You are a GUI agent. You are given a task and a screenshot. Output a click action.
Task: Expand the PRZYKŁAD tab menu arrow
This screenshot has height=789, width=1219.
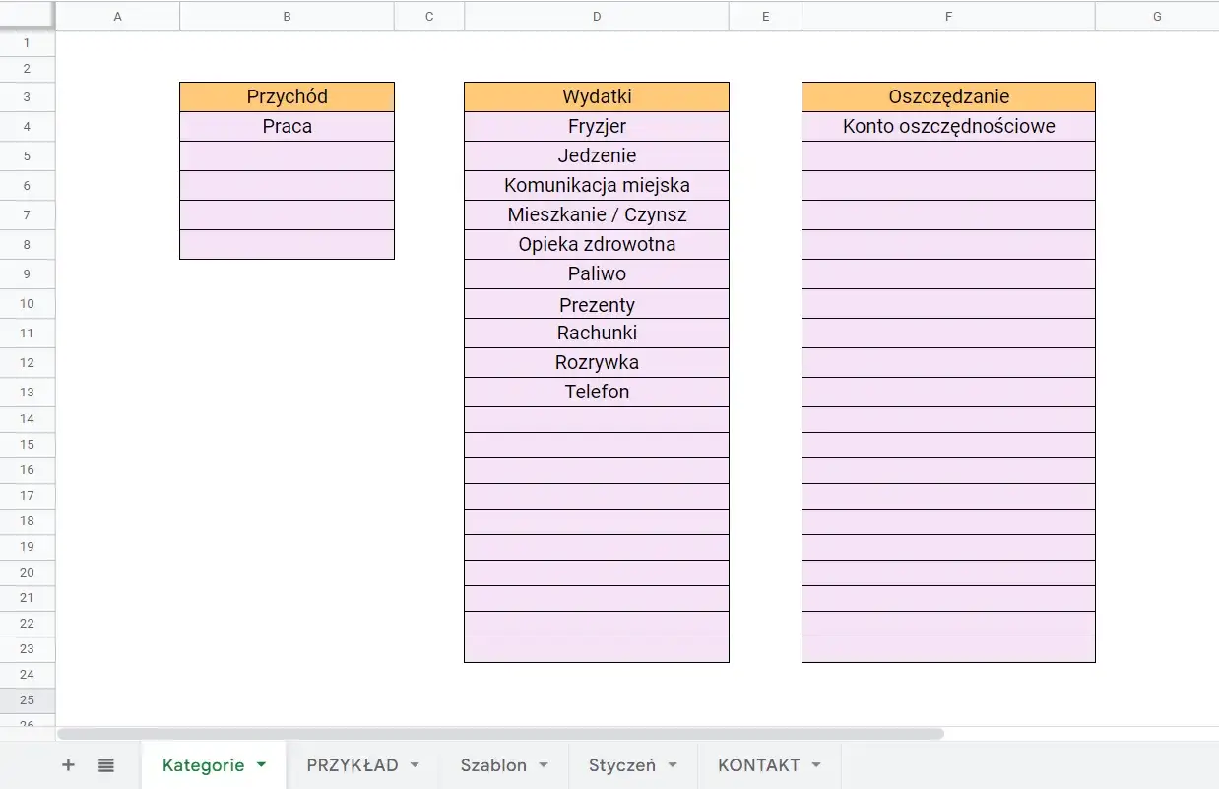coord(415,765)
